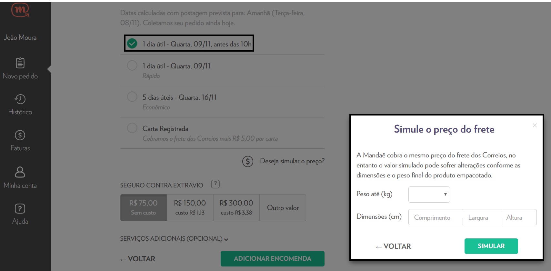Click the Adicionar Encomenda button
Viewport: 551px width, 271px height.
[272, 259]
